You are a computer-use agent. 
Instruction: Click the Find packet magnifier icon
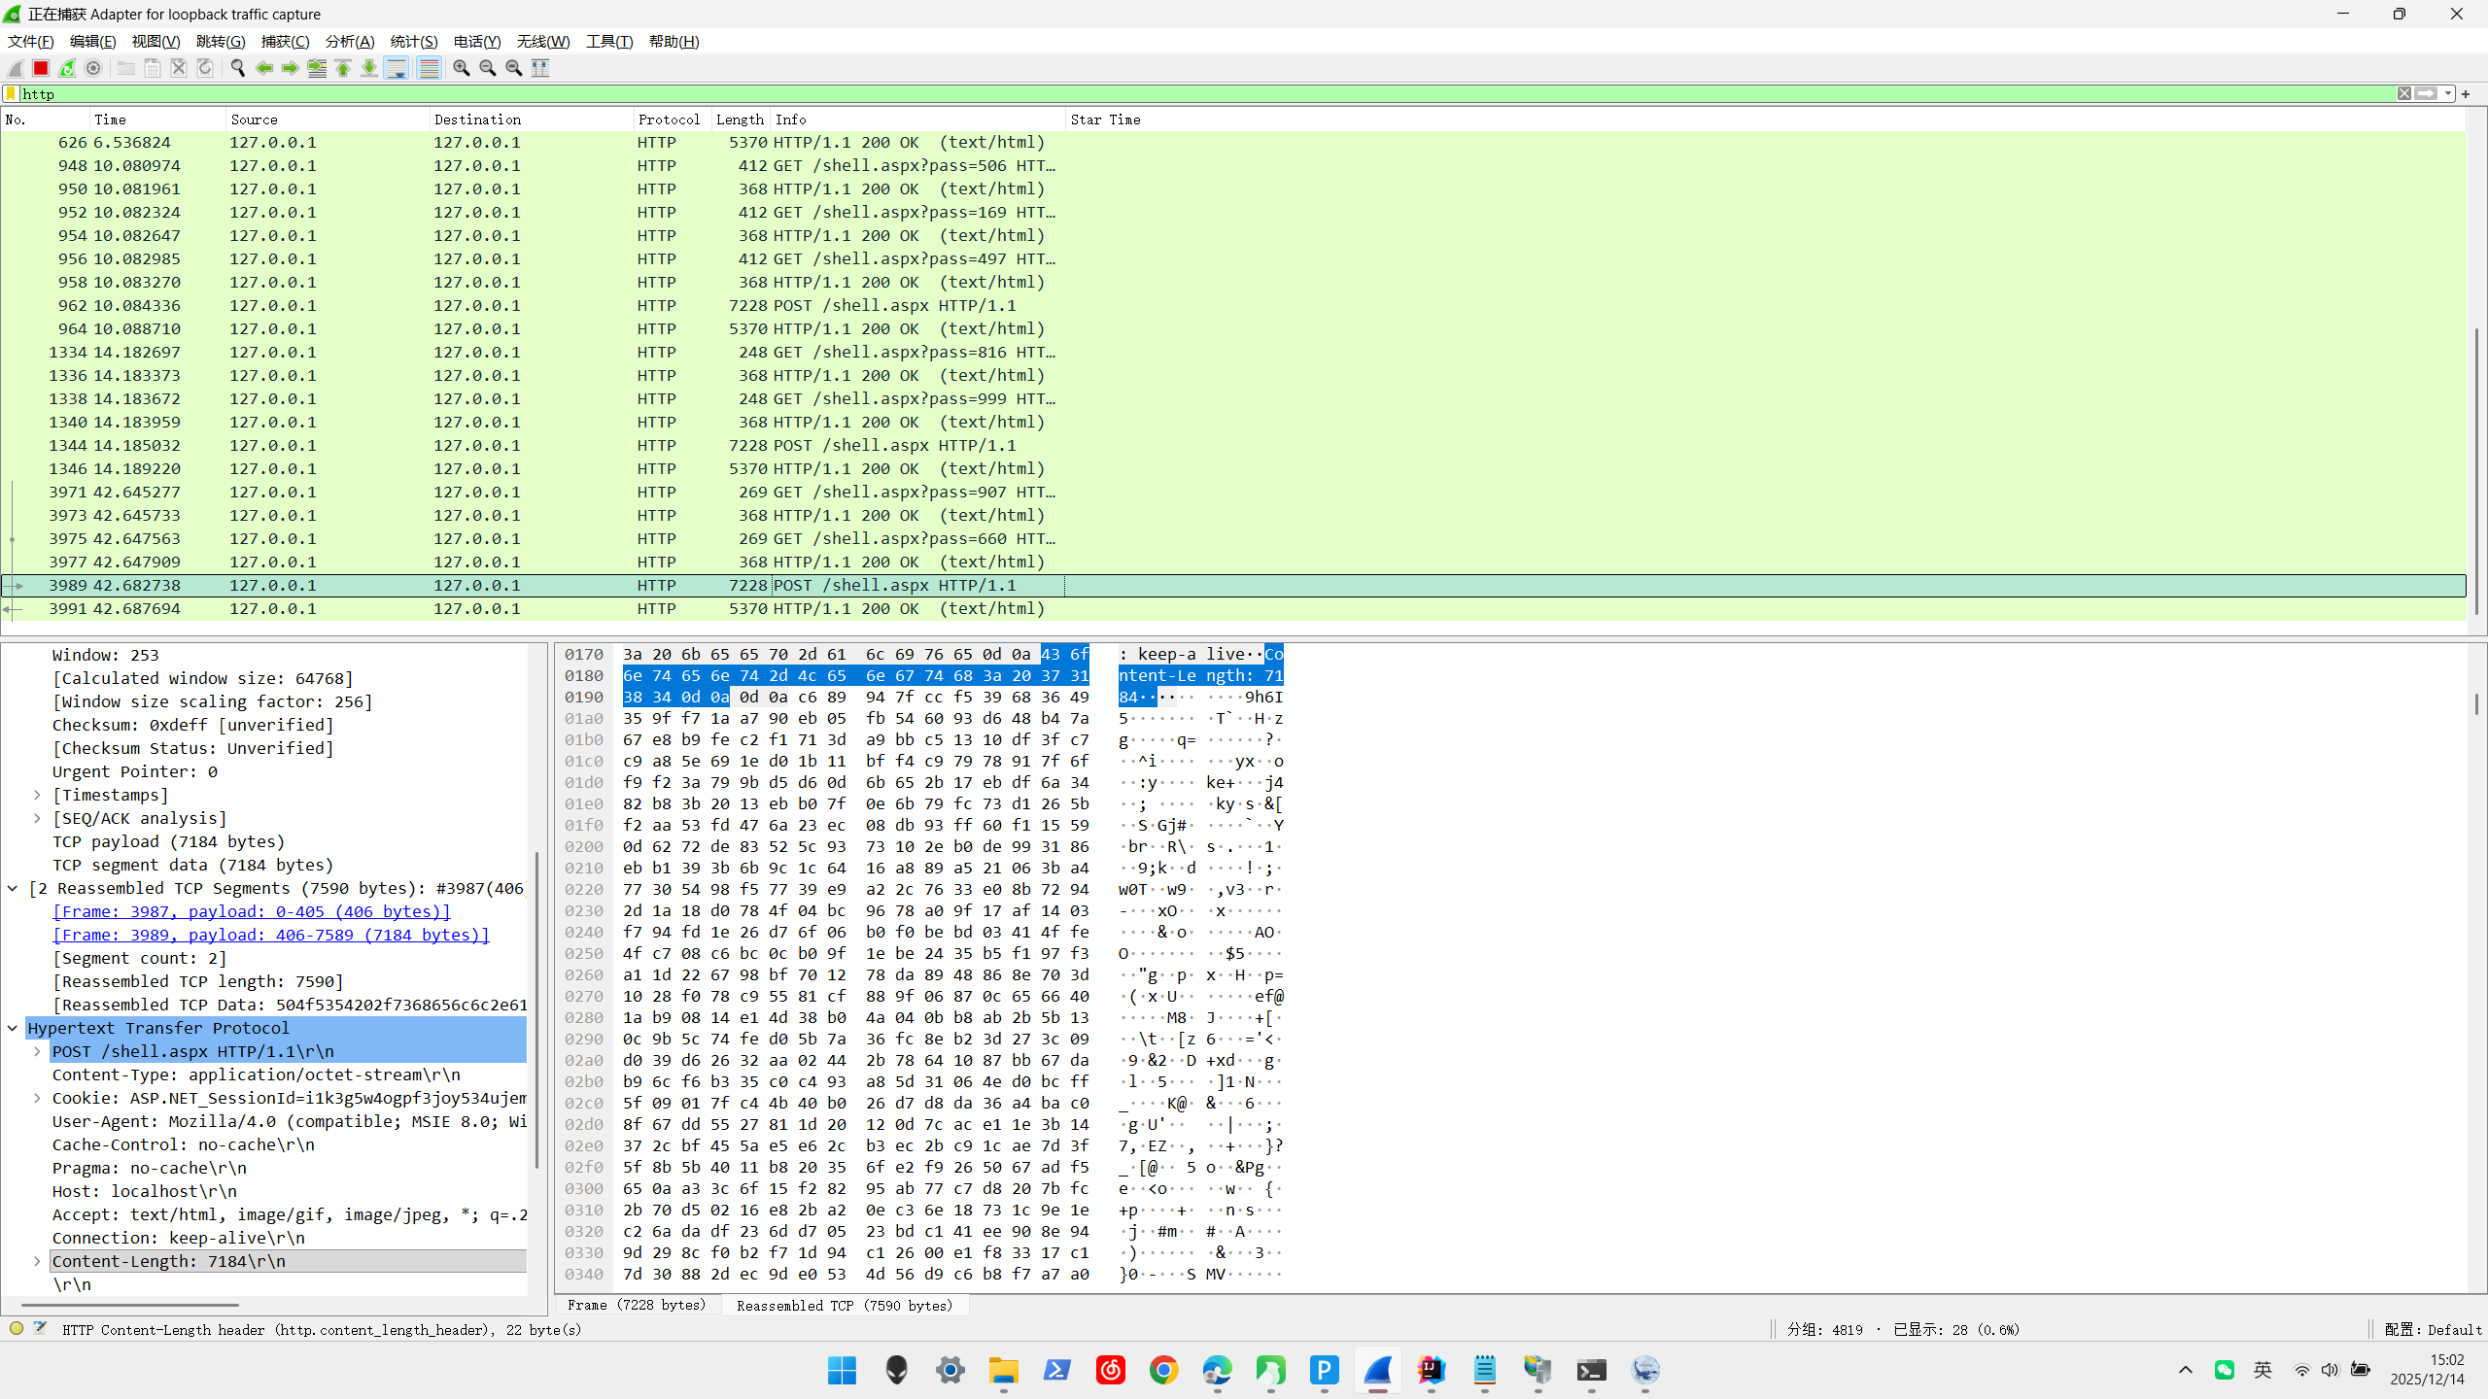237,68
